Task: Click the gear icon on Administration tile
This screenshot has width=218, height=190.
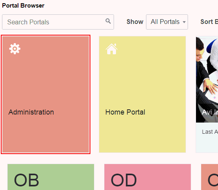Action: click(x=15, y=49)
